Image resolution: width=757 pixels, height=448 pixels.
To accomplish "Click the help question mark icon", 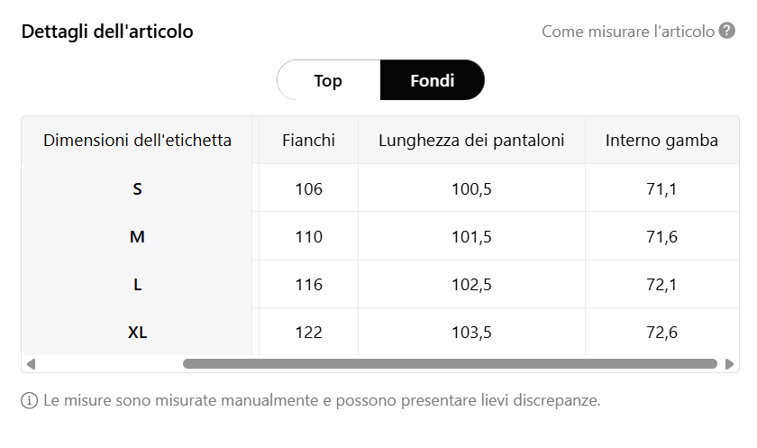I will tap(727, 32).
